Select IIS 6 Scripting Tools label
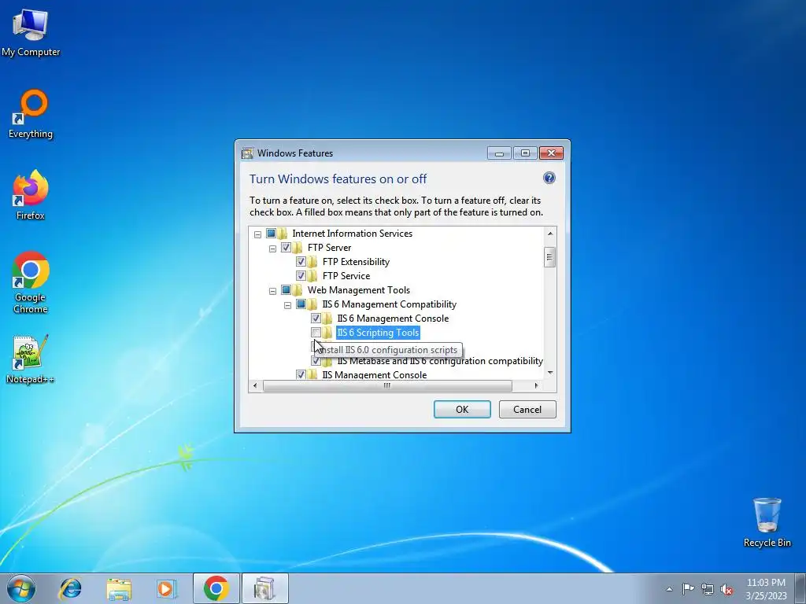Screen dimensions: 806x604 click(378, 333)
